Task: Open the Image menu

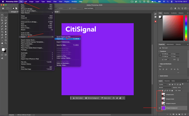Action: [x=31, y=2]
